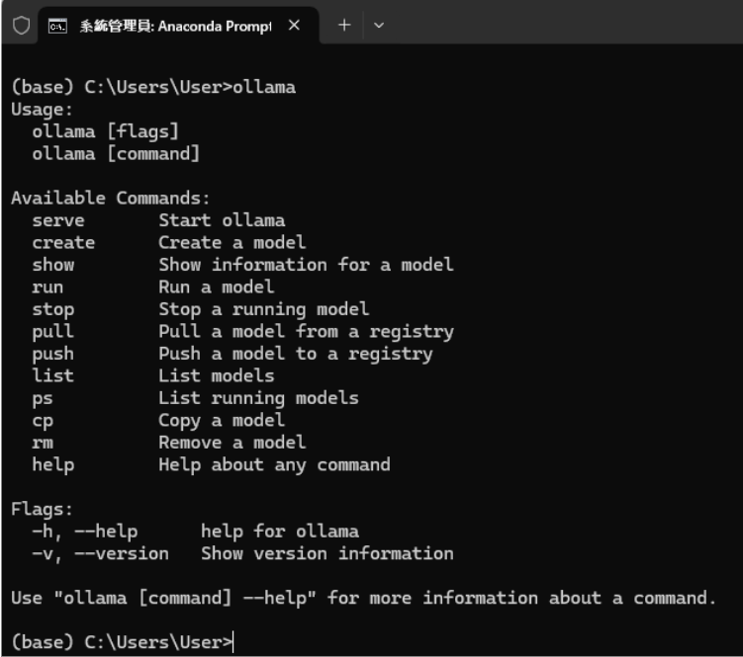Image resolution: width=743 pixels, height=657 pixels.
Task: Click the "-h, --help" flag text
Action: [x=84, y=532]
